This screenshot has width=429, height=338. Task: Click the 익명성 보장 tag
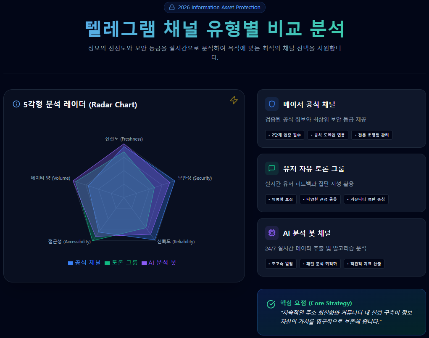[x=280, y=199]
